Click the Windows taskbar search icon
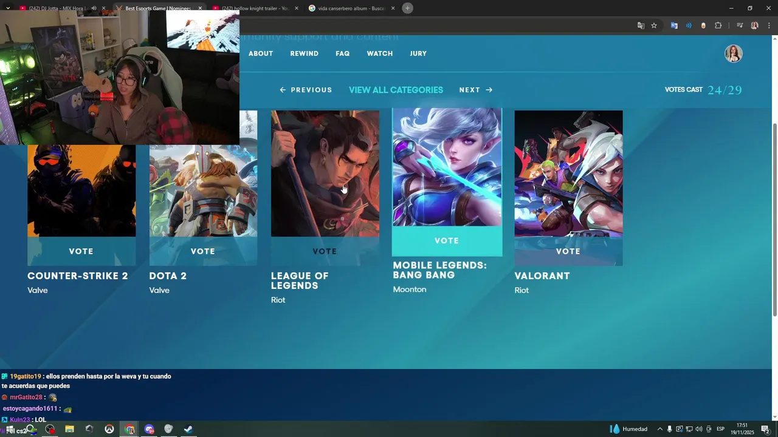Screen dimensions: 778x437 (30, 429)
